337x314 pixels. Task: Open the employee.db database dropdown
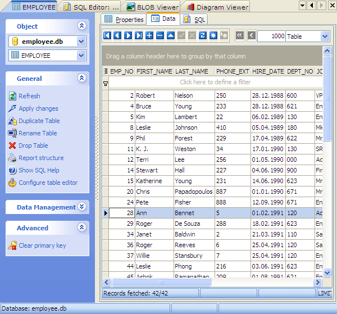[x=81, y=41]
